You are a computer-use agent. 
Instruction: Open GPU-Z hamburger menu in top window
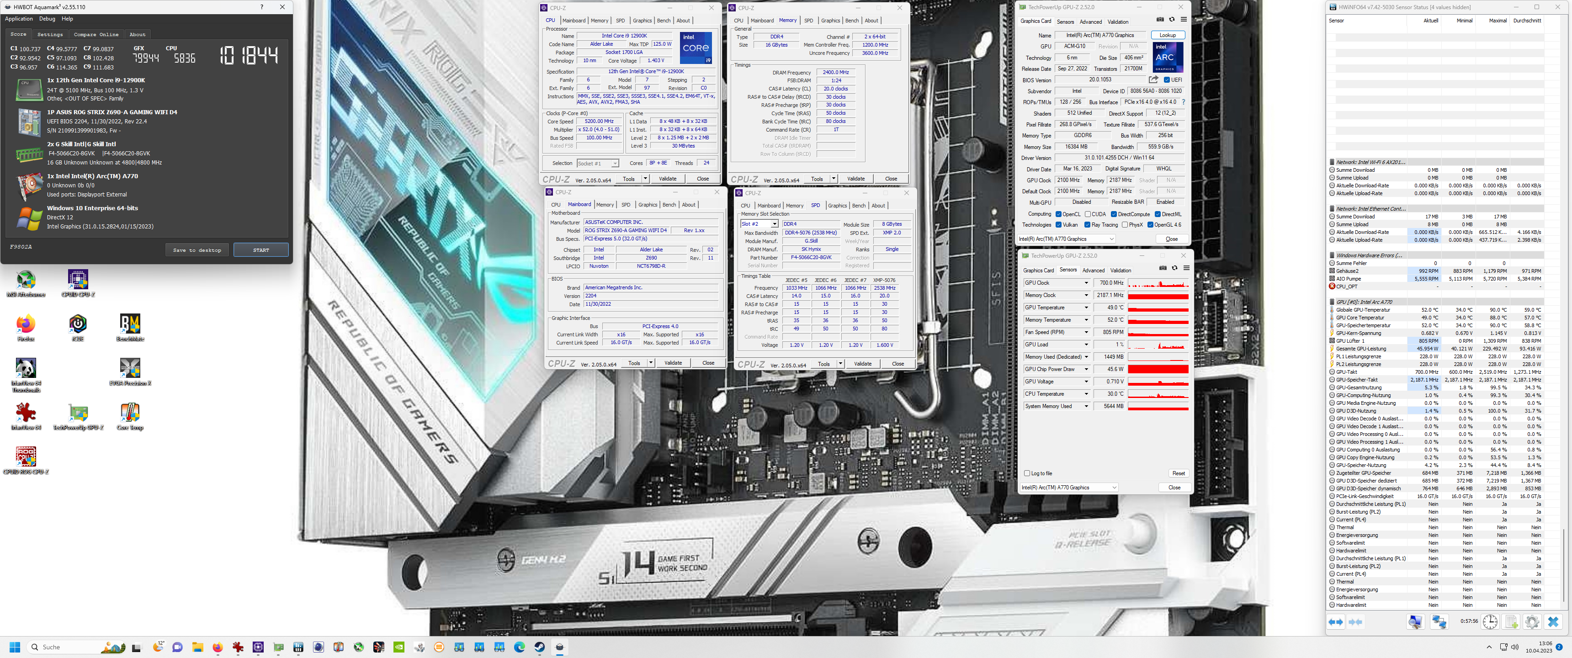1183,20
